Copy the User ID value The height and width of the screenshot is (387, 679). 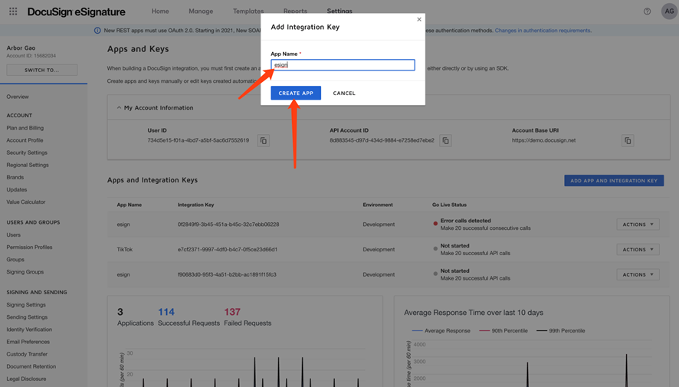264,141
